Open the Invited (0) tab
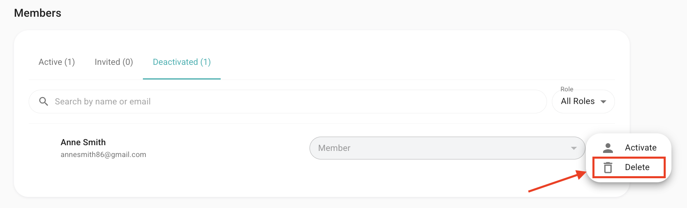Viewport: 687px width, 208px height. 114,62
